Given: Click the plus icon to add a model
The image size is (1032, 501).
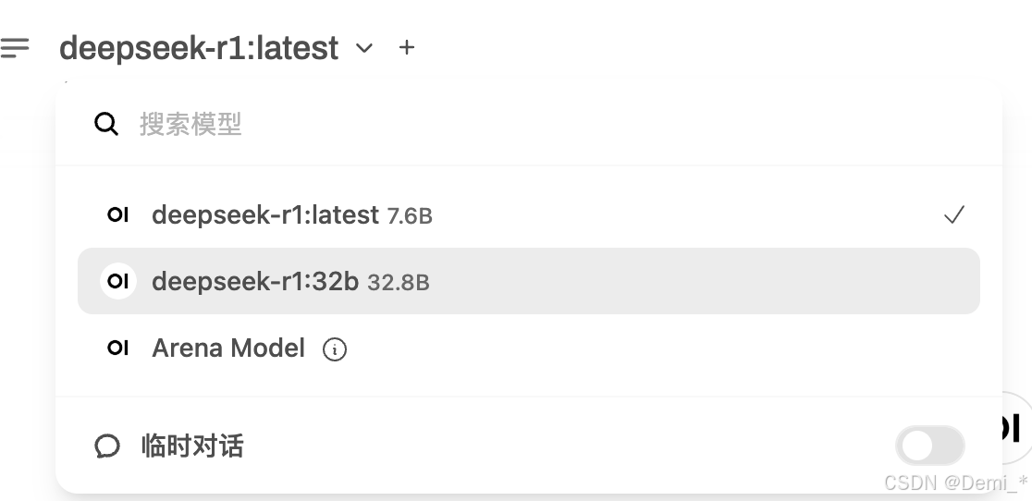Looking at the screenshot, I should pos(407,47).
